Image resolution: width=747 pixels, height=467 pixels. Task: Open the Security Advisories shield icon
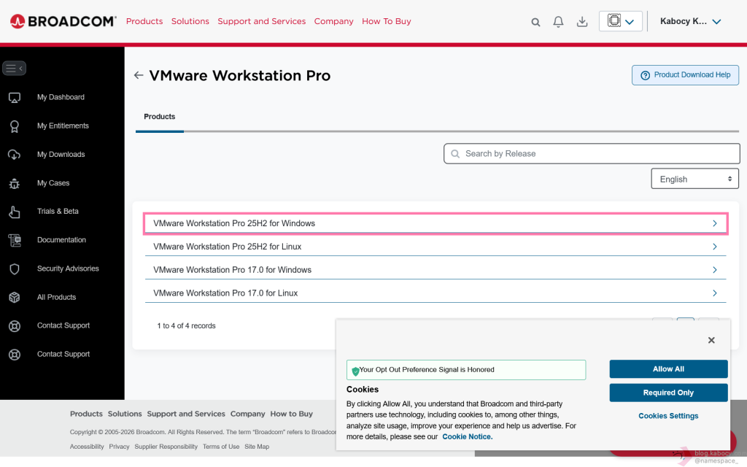(x=14, y=269)
